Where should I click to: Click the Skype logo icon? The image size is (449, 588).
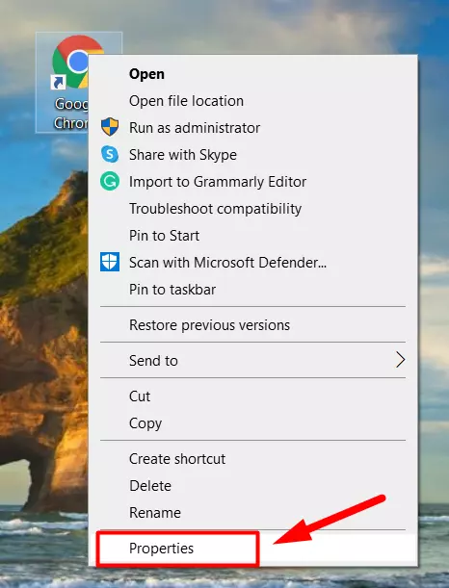(x=110, y=154)
